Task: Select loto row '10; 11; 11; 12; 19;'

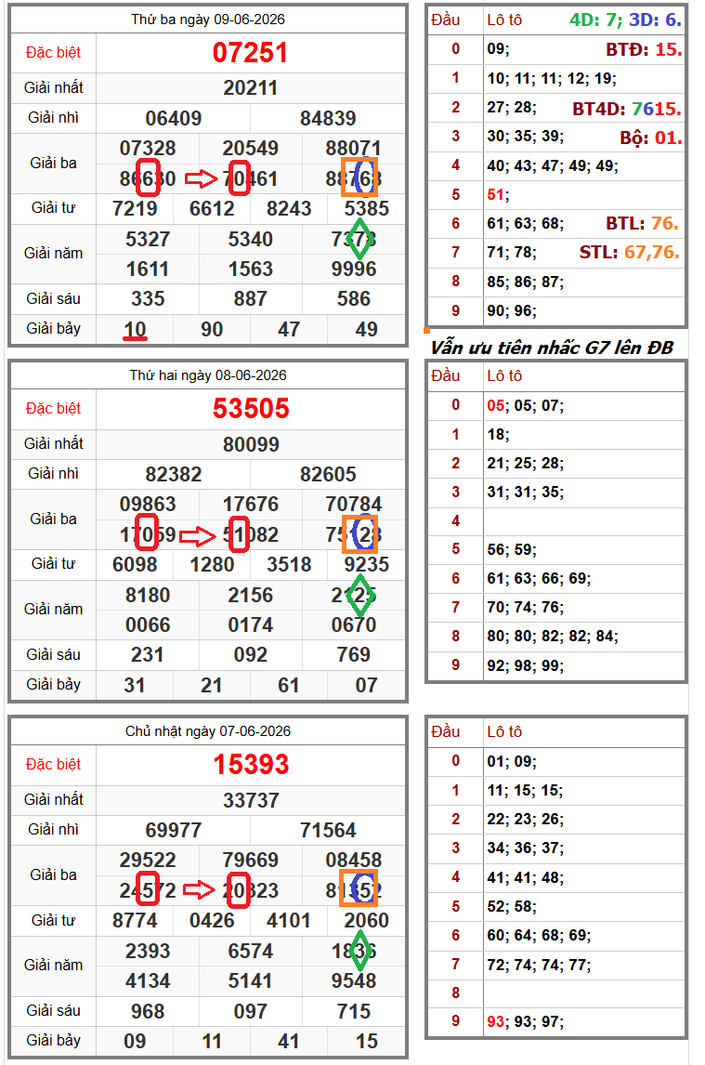Action: pyautogui.click(x=552, y=78)
